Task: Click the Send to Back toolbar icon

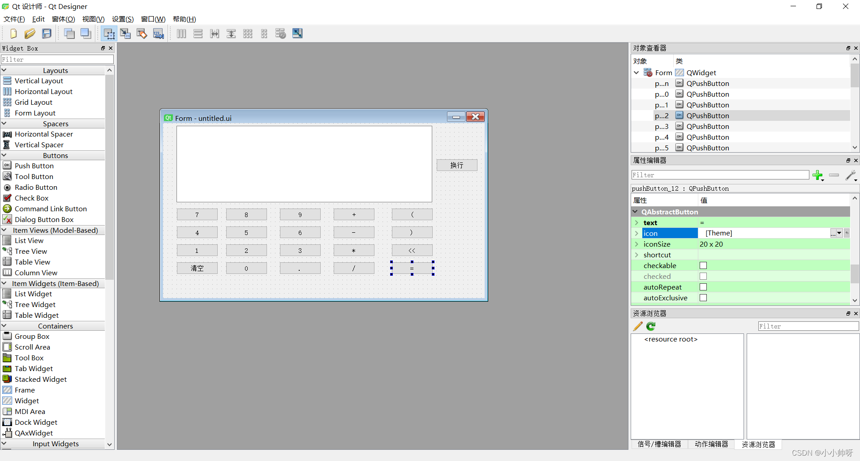Action: [69, 34]
